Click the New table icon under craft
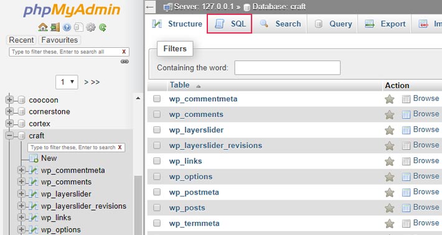Image resolution: width=442 pixels, height=235 pixels. 34,158
